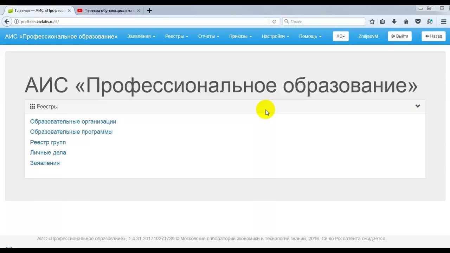
Task: Open the Настройки dropdown menu
Action: (276, 36)
